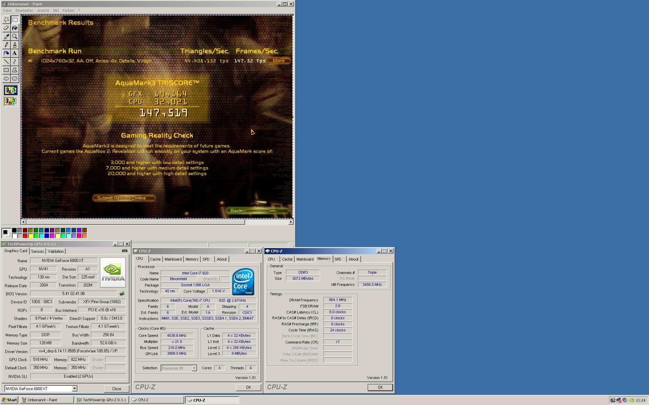Open the Bild menu in Paint
The width and height of the screenshot is (649, 405).
[x=56, y=10]
